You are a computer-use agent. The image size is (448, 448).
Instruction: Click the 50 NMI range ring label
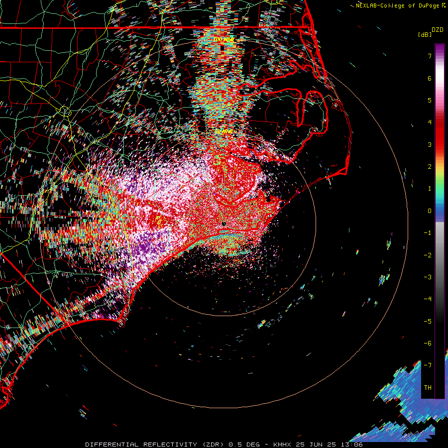[224, 131]
